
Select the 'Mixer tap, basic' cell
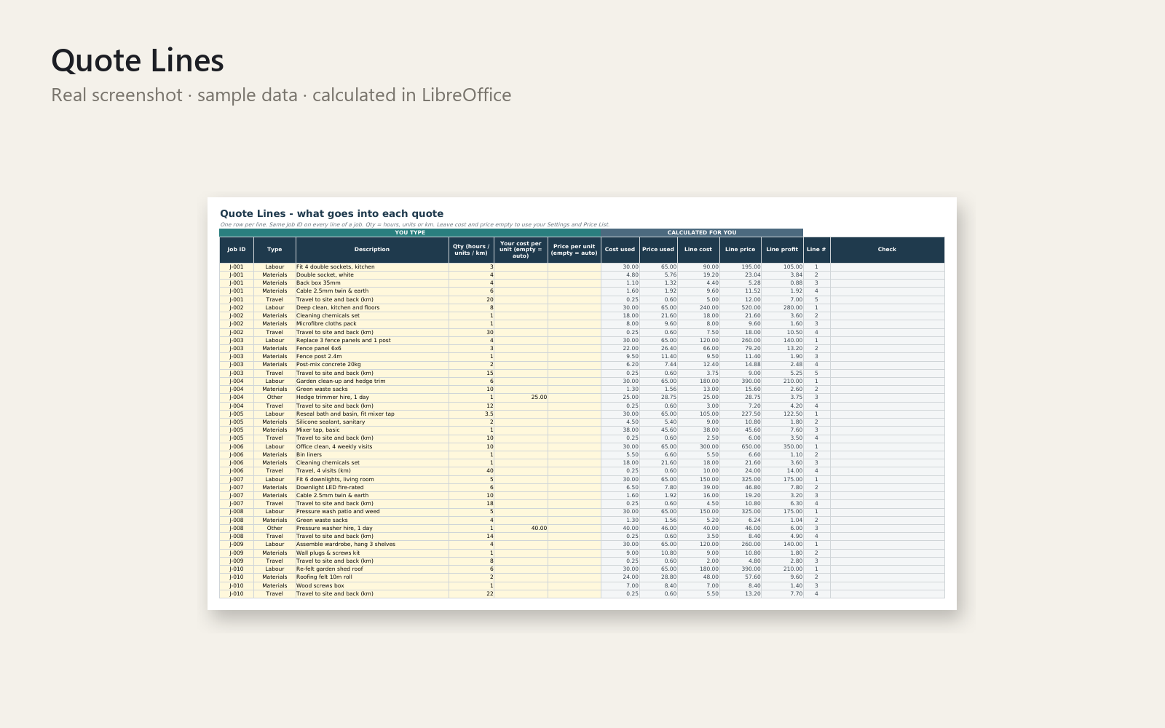[x=372, y=430]
